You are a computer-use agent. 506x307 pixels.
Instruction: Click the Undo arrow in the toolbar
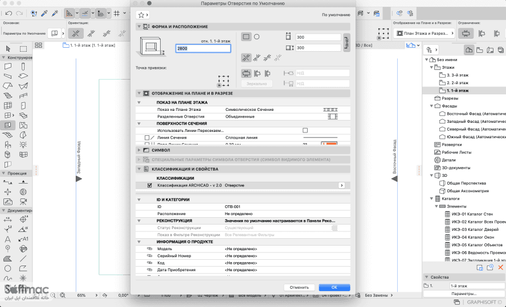[x=9, y=13]
